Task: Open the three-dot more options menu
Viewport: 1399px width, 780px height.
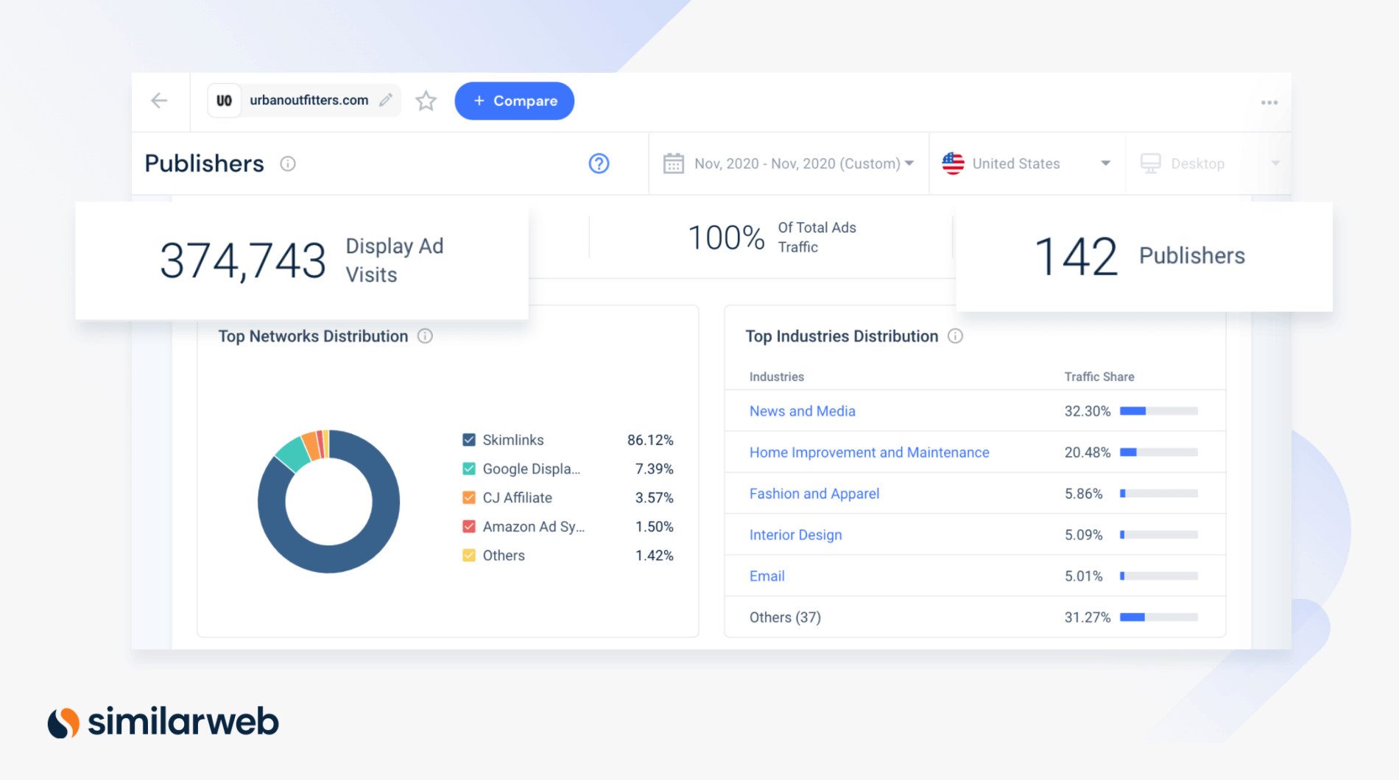Action: point(1269,102)
